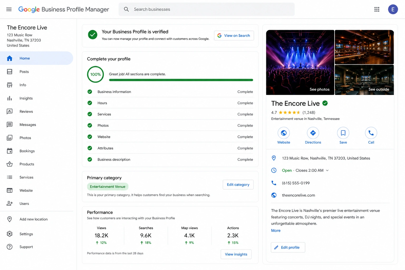Click the phone number (615) 555-0199
Screen dimensions: 405x270
pyautogui.click(x=296, y=183)
